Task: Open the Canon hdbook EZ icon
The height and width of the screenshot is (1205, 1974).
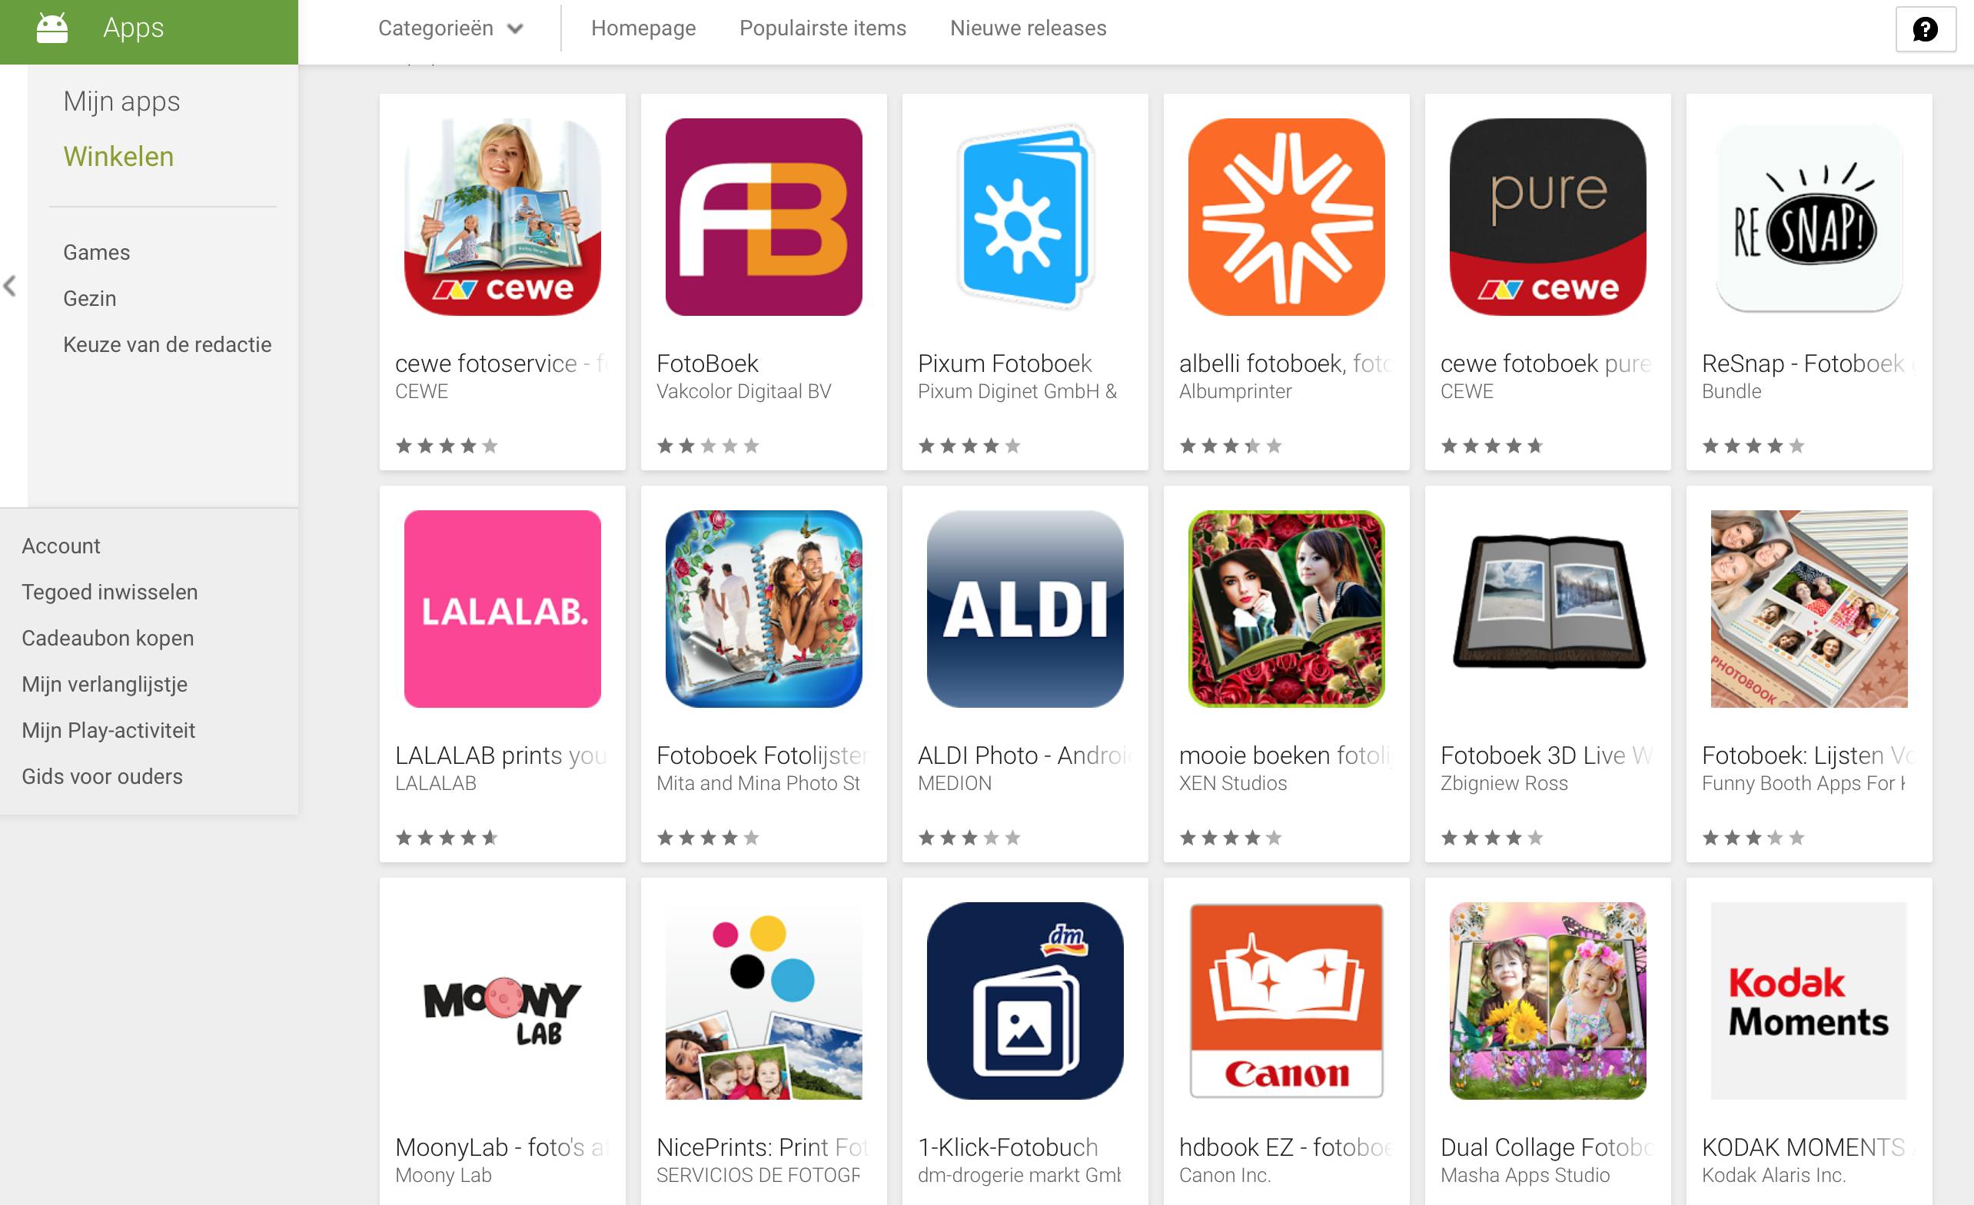Action: 1286,1001
